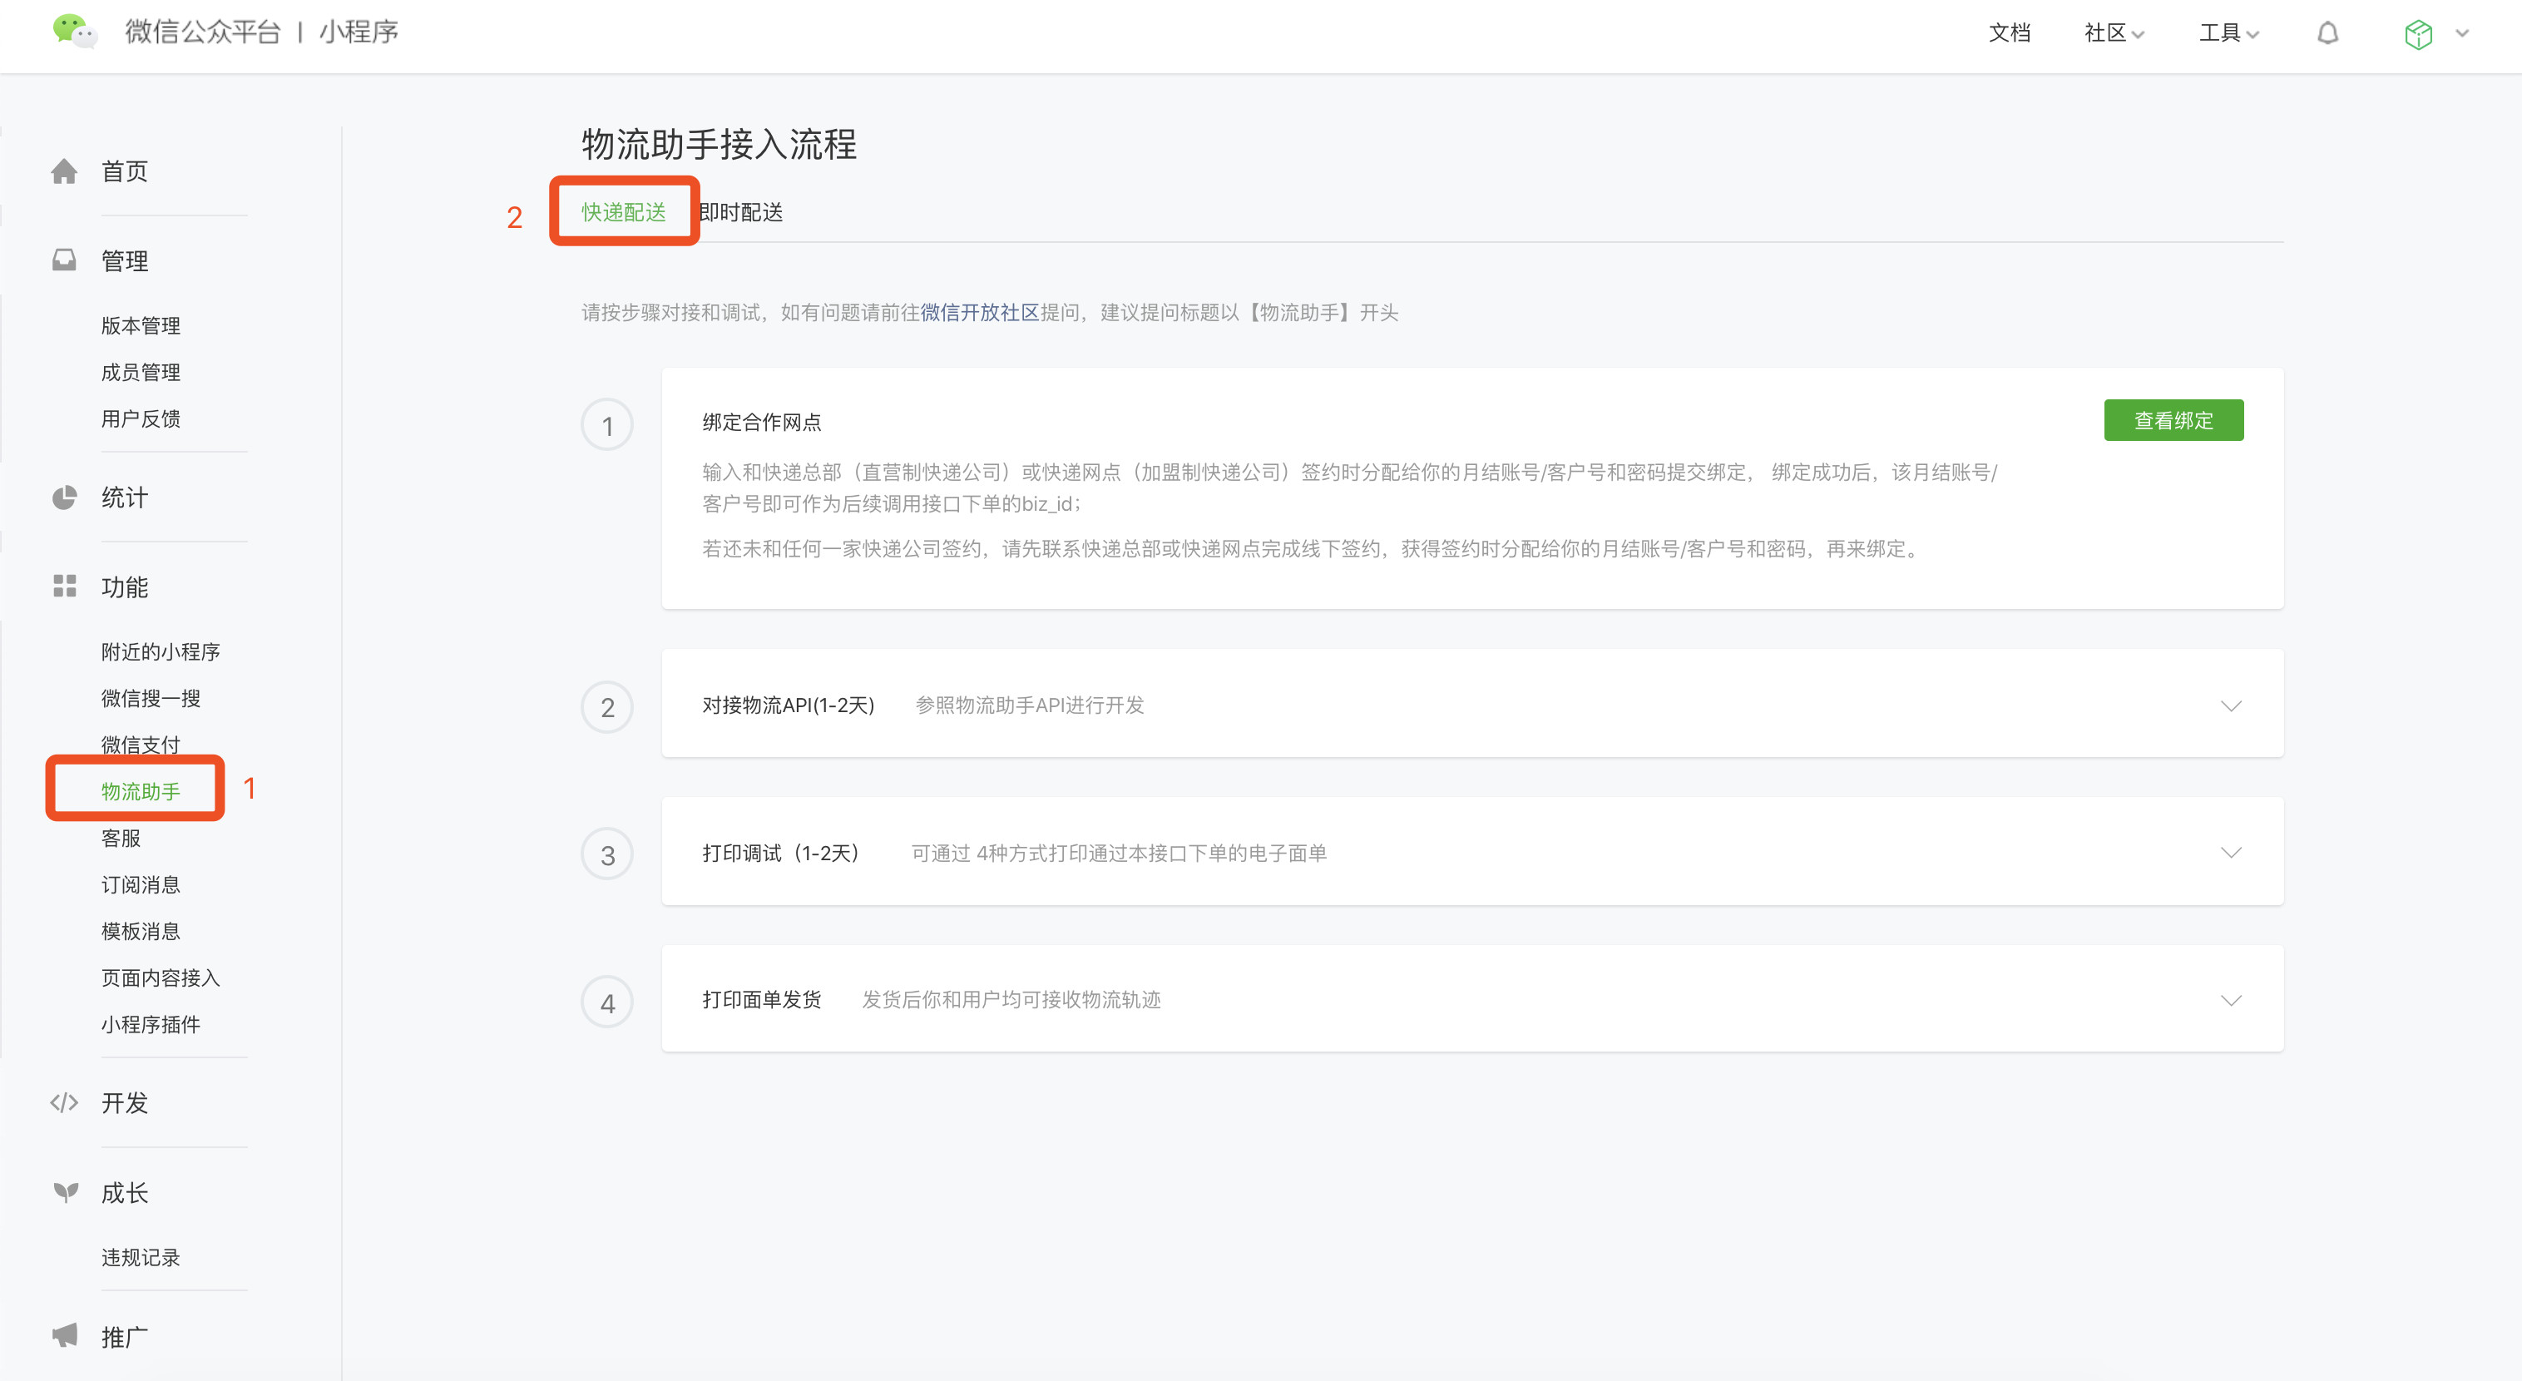Image resolution: width=2522 pixels, height=1381 pixels.
Task: Expand the 对接物流API step chevron
Action: pyautogui.click(x=2230, y=706)
